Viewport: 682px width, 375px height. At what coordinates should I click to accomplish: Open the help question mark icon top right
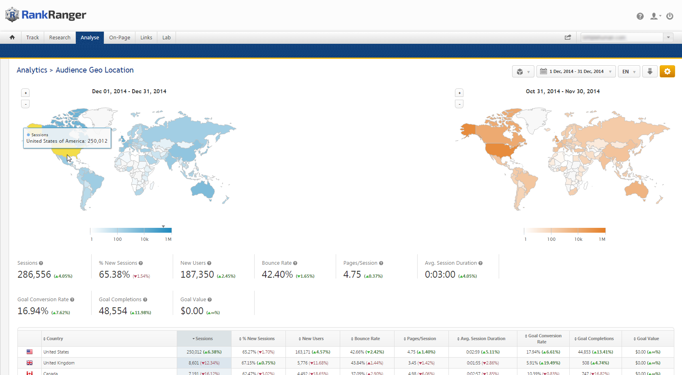pos(640,16)
